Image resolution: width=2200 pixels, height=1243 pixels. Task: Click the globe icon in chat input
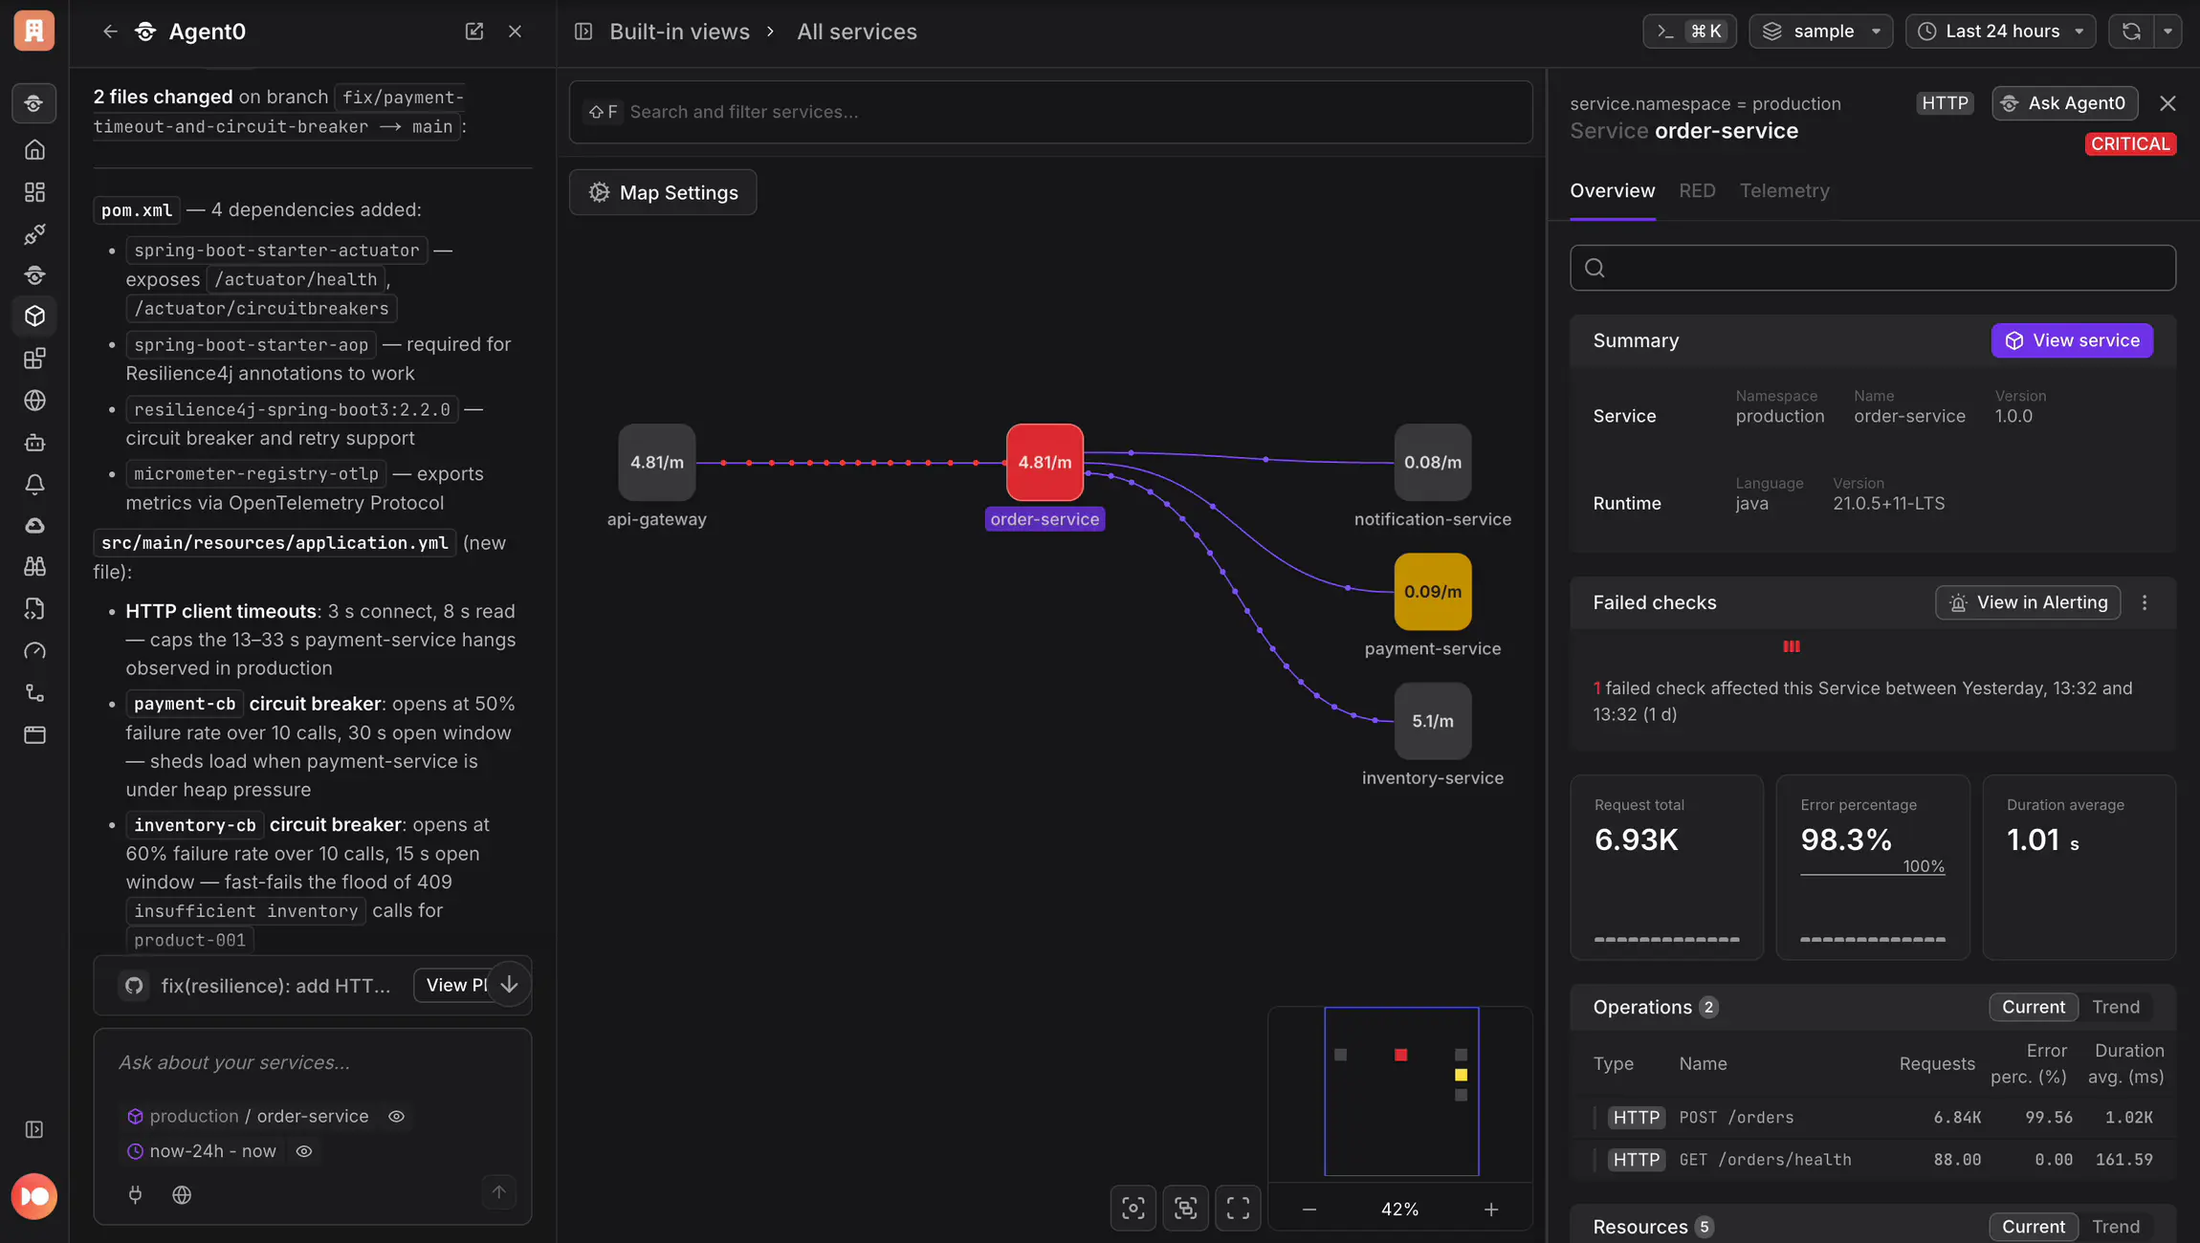(182, 1194)
